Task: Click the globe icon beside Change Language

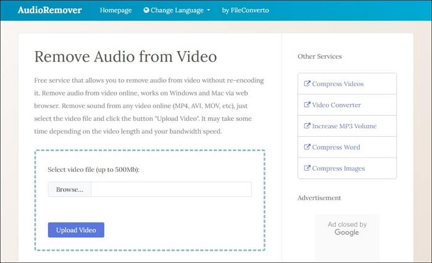Action: tap(146, 10)
